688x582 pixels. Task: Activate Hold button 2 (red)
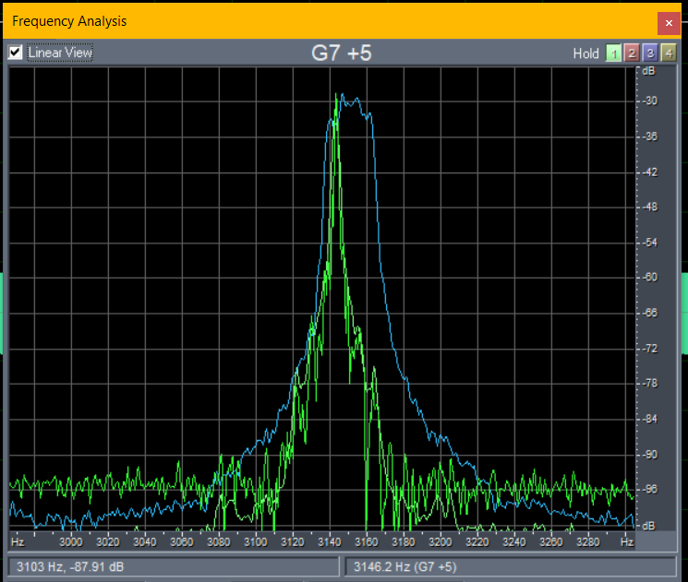pyautogui.click(x=632, y=53)
